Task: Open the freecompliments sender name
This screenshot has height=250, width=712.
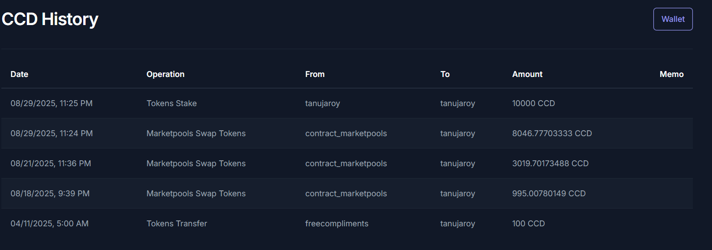Action: click(x=337, y=224)
